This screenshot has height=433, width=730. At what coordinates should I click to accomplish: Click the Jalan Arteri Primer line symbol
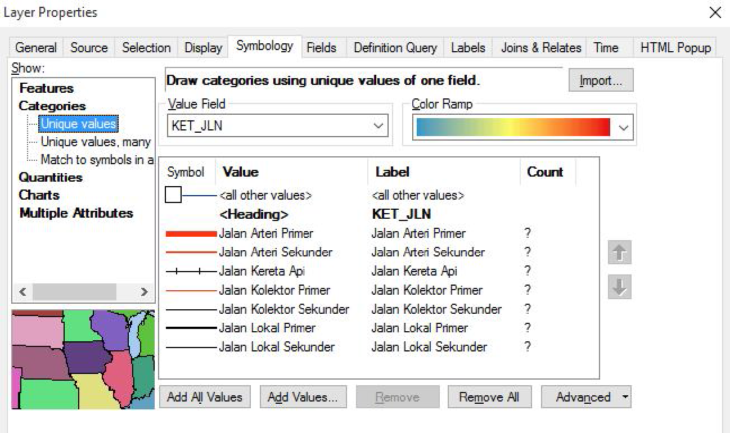click(191, 233)
